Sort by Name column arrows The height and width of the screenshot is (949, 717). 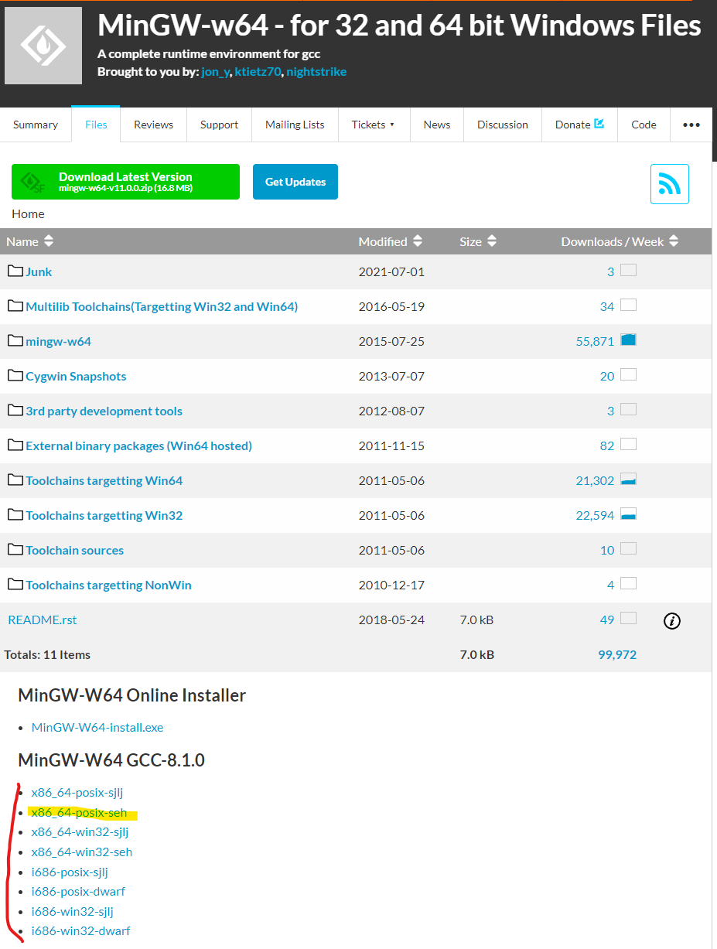(x=49, y=241)
